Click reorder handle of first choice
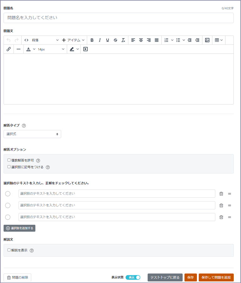The height and width of the screenshot is (283, 241). (x=230, y=194)
